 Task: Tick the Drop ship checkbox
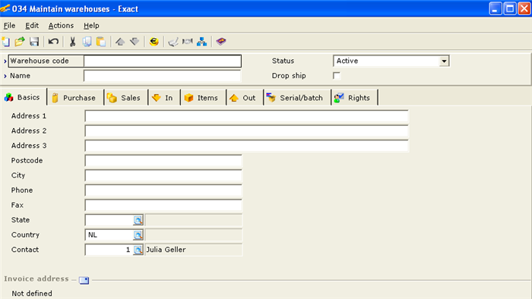(x=337, y=76)
